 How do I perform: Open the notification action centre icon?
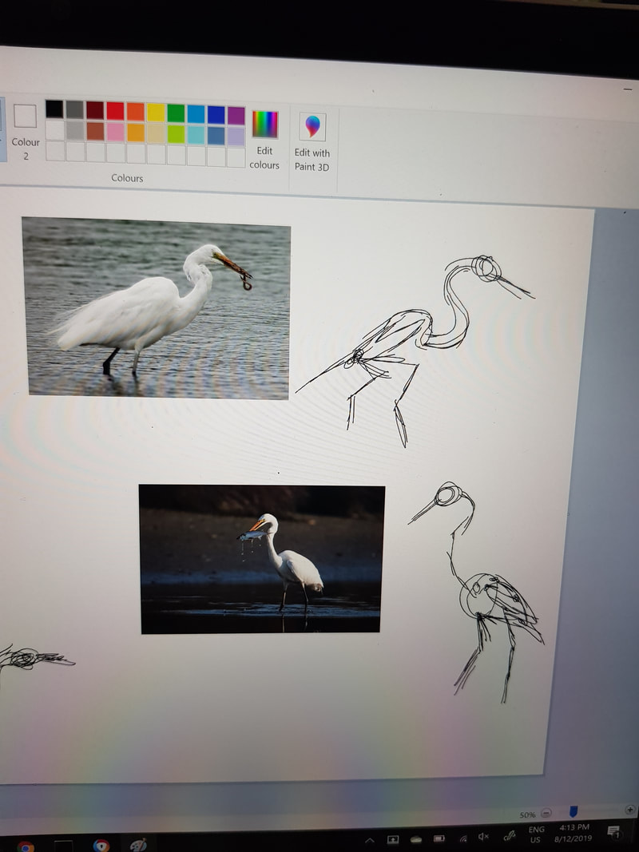click(x=614, y=832)
